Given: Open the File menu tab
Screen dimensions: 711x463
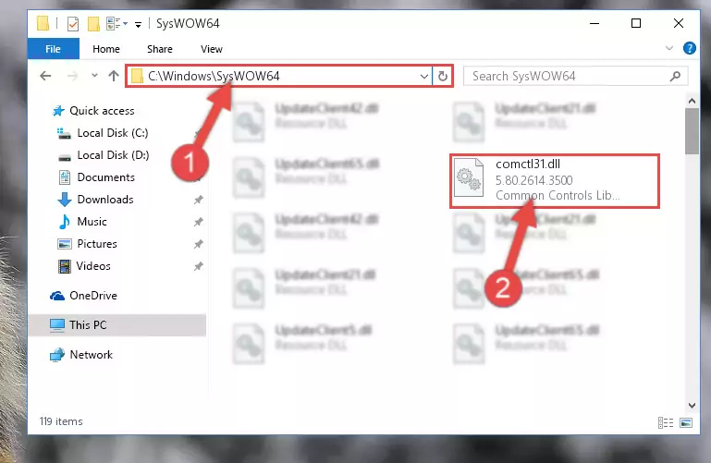Looking at the screenshot, I should 53,49.
